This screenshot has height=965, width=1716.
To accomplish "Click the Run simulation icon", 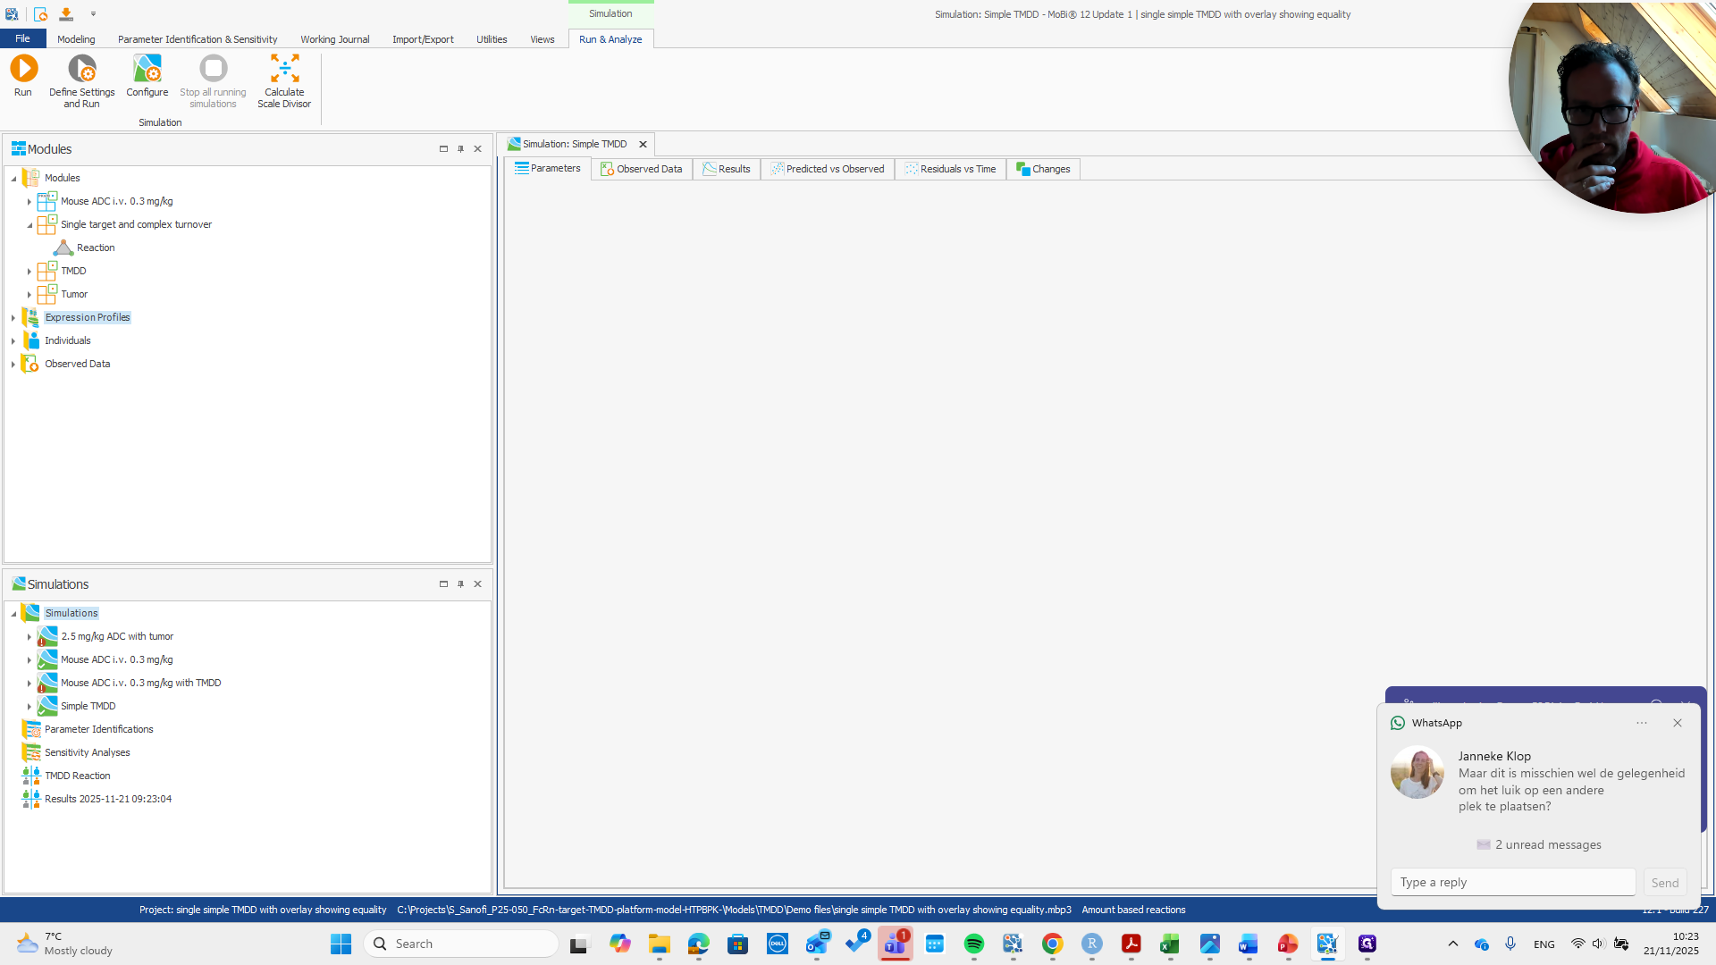I will [x=23, y=69].
